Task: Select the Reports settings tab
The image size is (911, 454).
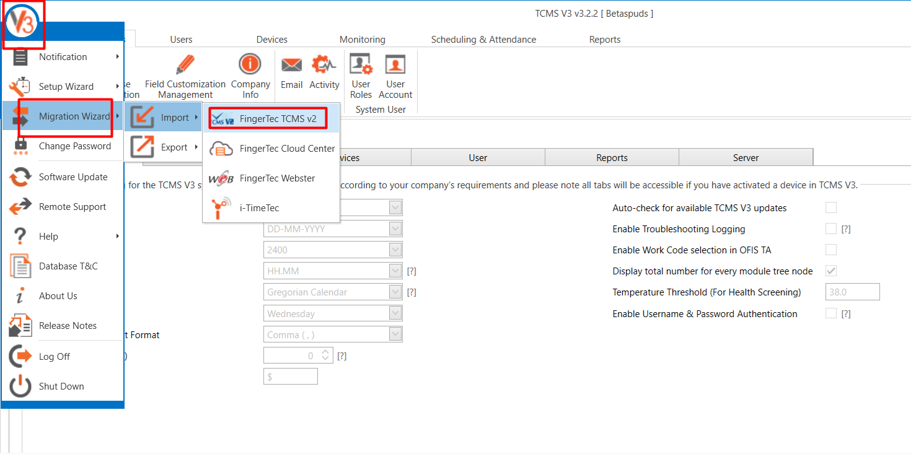Action: [x=612, y=157]
